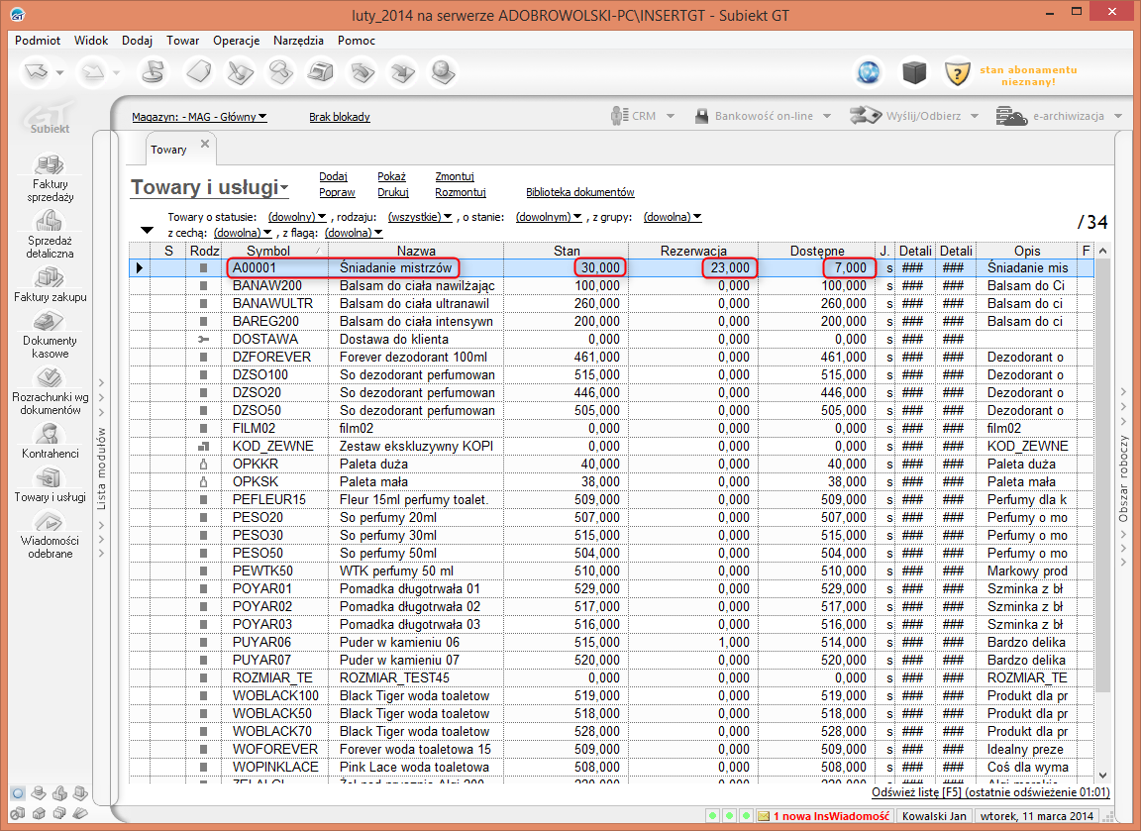Open the Operacje menu
The image size is (1141, 831).
tap(237, 40)
